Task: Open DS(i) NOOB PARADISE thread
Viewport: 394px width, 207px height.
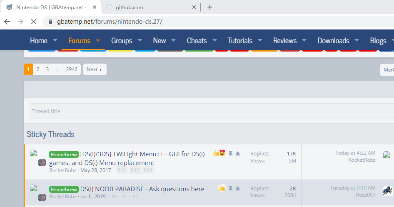Action: coord(142,189)
